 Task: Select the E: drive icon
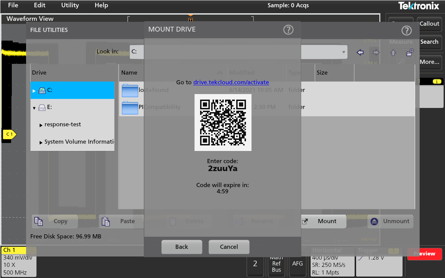click(42, 108)
